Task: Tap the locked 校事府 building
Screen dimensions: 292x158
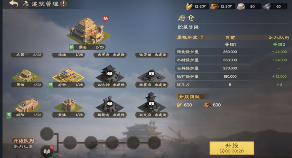Action: [151, 74]
